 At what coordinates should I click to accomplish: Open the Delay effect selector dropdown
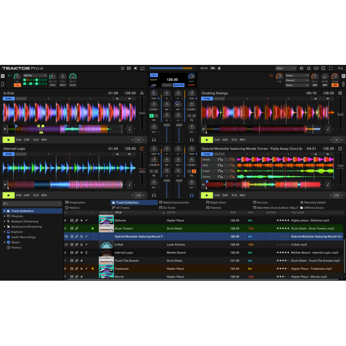[x=297, y=75]
